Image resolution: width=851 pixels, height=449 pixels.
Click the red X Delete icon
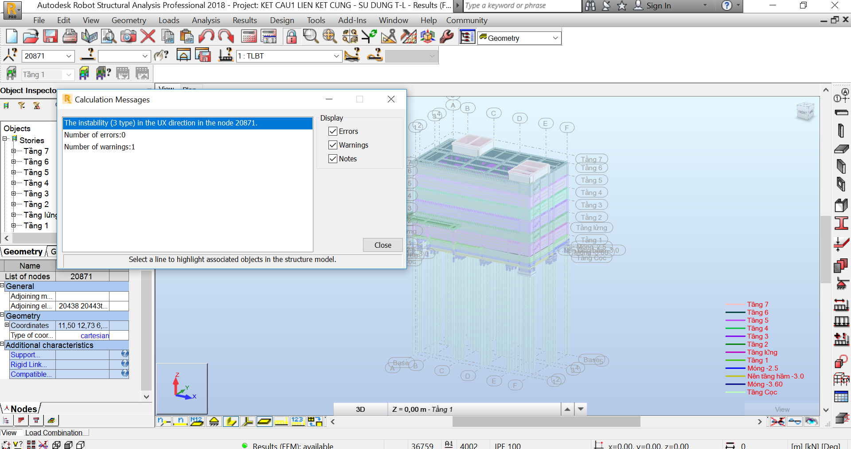[x=148, y=36]
